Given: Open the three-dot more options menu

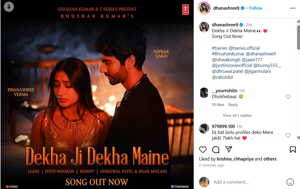Looking at the screenshot, I should 293,8.
